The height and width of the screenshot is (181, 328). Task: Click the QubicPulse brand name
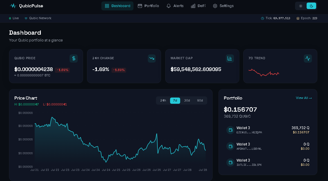click(x=31, y=6)
